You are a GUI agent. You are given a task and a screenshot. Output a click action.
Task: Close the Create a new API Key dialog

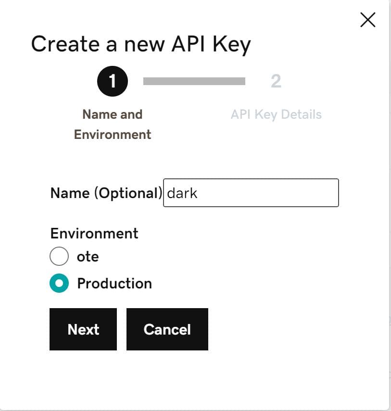pyautogui.click(x=367, y=20)
